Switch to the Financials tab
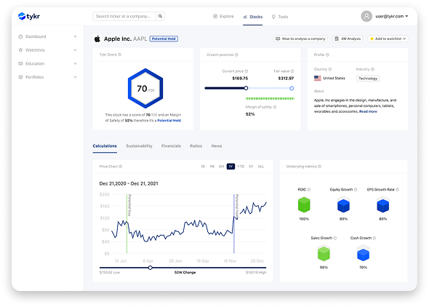The image size is (429, 307). point(171,146)
